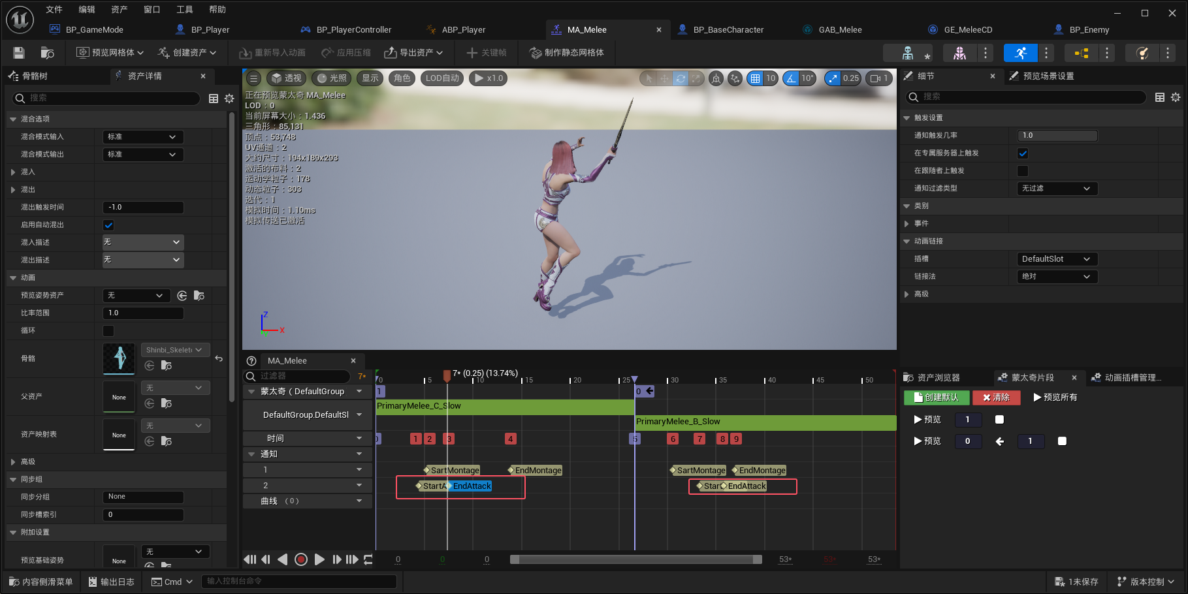Expand the blend in section
1188x594 pixels.
click(13, 172)
